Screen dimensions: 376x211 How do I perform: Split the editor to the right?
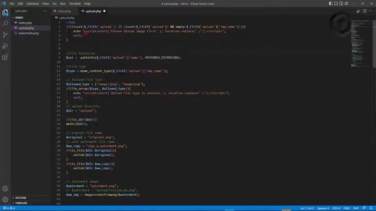pos(365,11)
